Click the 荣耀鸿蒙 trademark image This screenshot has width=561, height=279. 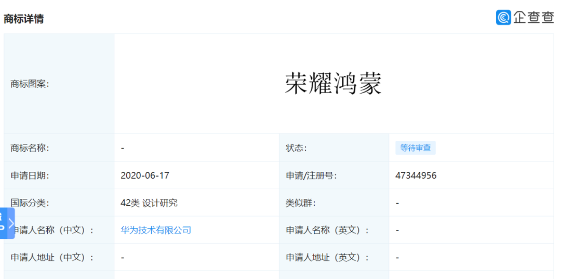[333, 84]
